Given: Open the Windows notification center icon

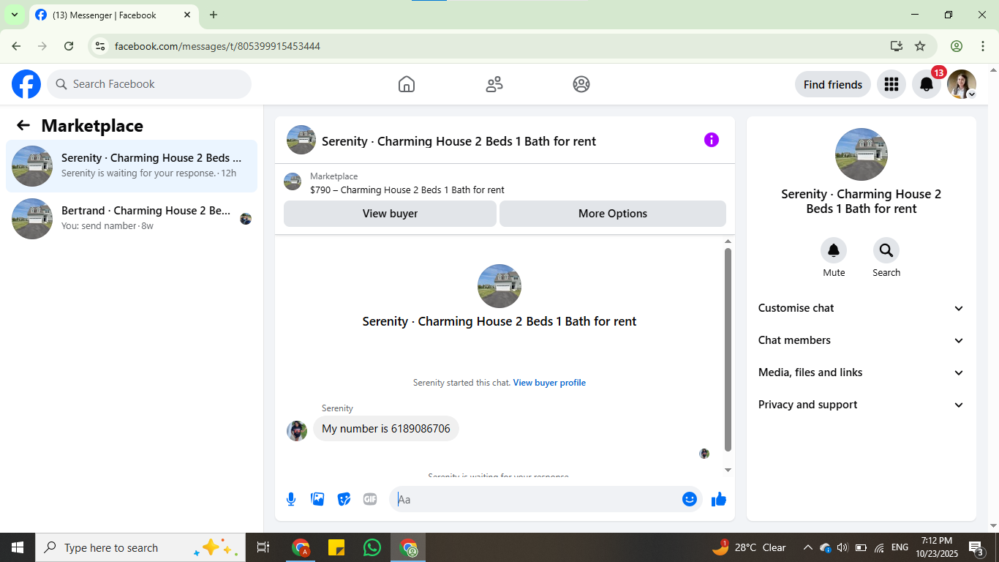Looking at the screenshot, I should pos(976,547).
